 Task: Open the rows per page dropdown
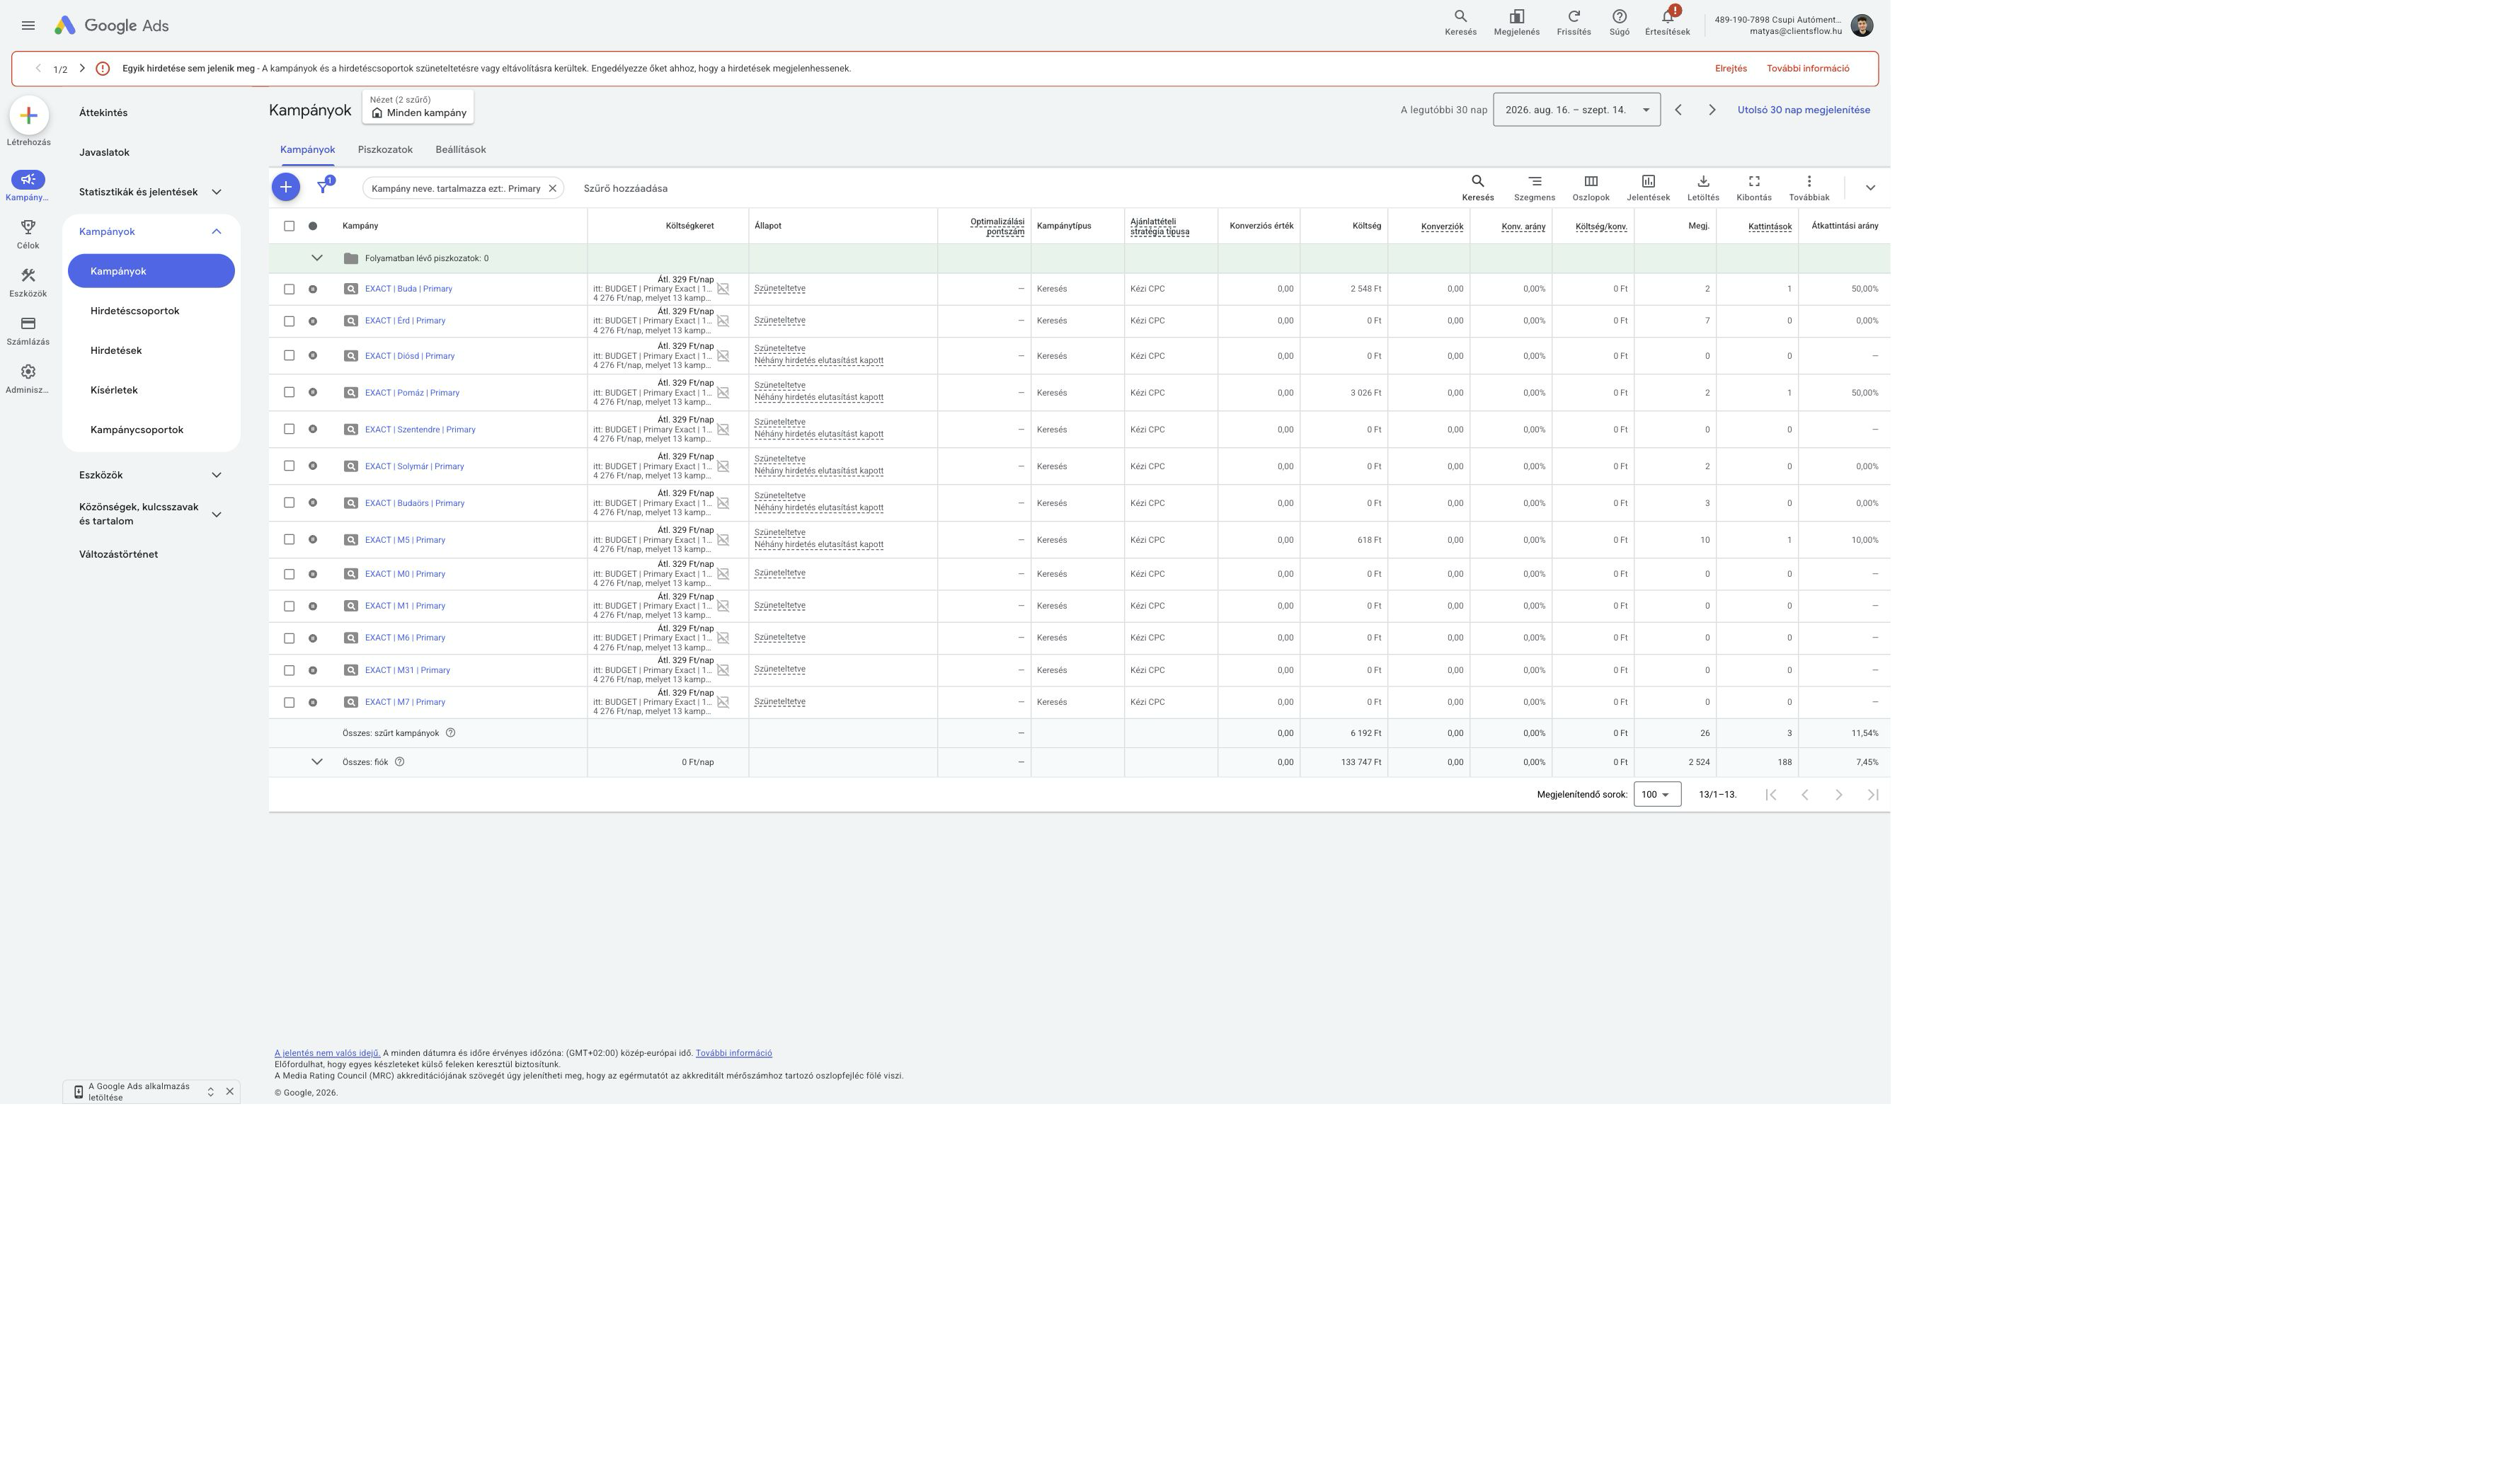(1657, 794)
